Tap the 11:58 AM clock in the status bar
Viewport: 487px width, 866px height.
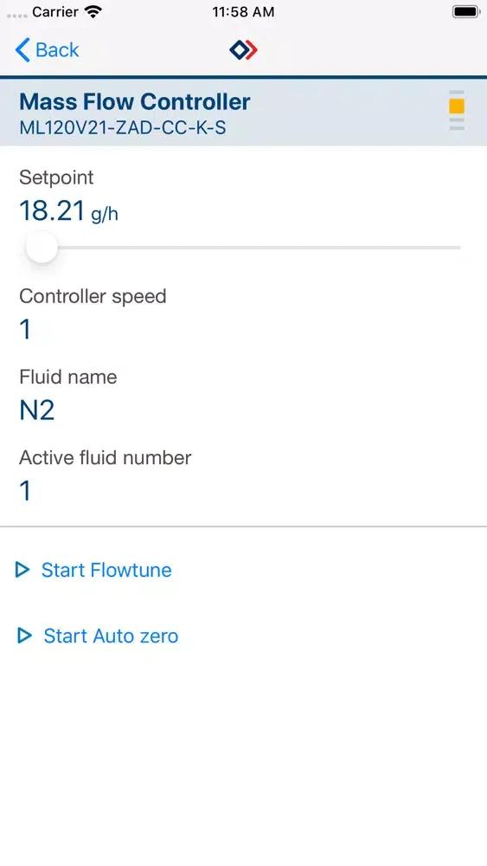(x=243, y=11)
